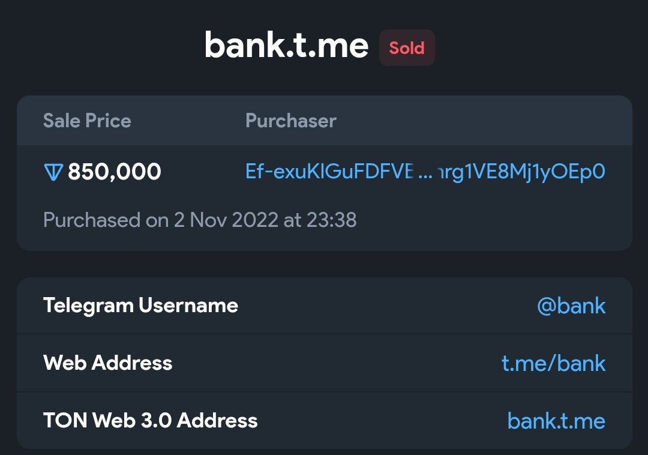Click the 850,000 sale price amount
Image resolution: width=648 pixels, height=455 pixels.
115,172
